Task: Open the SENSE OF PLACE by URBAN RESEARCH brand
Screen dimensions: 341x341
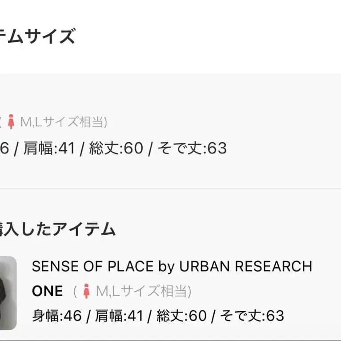Action: click(x=172, y=266)
